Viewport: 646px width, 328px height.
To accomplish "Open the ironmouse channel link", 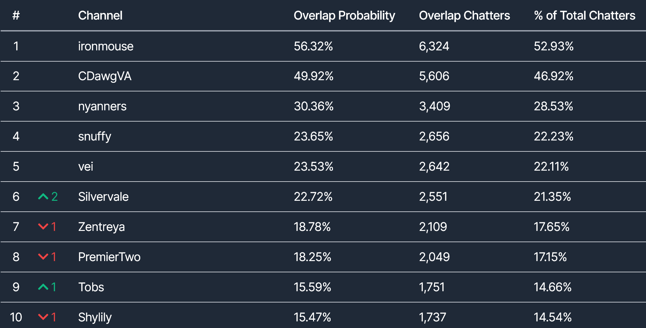I will point(106,46).
